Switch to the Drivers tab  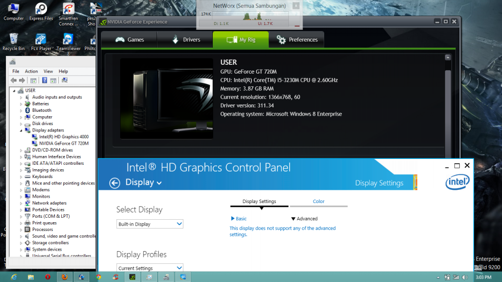[x=185, y=40]
